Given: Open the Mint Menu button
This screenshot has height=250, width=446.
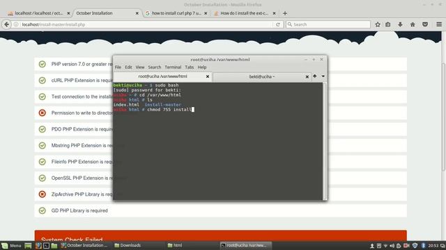Looking at the screenshot, I should pos(11,245).
